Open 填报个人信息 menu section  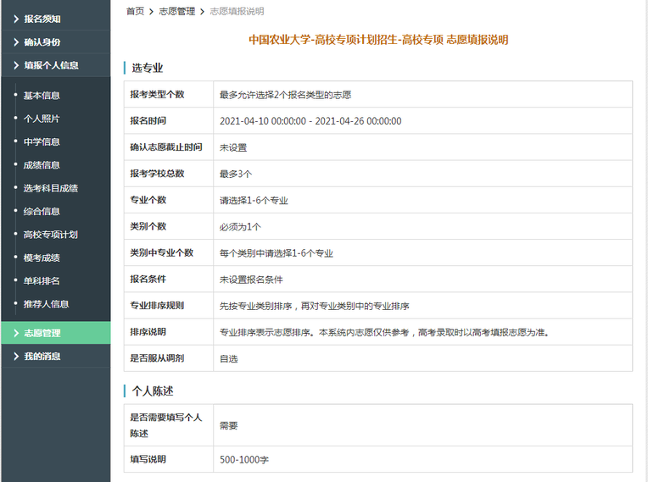(56, 65)
